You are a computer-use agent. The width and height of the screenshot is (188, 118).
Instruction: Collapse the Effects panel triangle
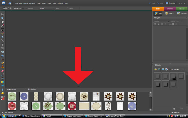[154, 65]
